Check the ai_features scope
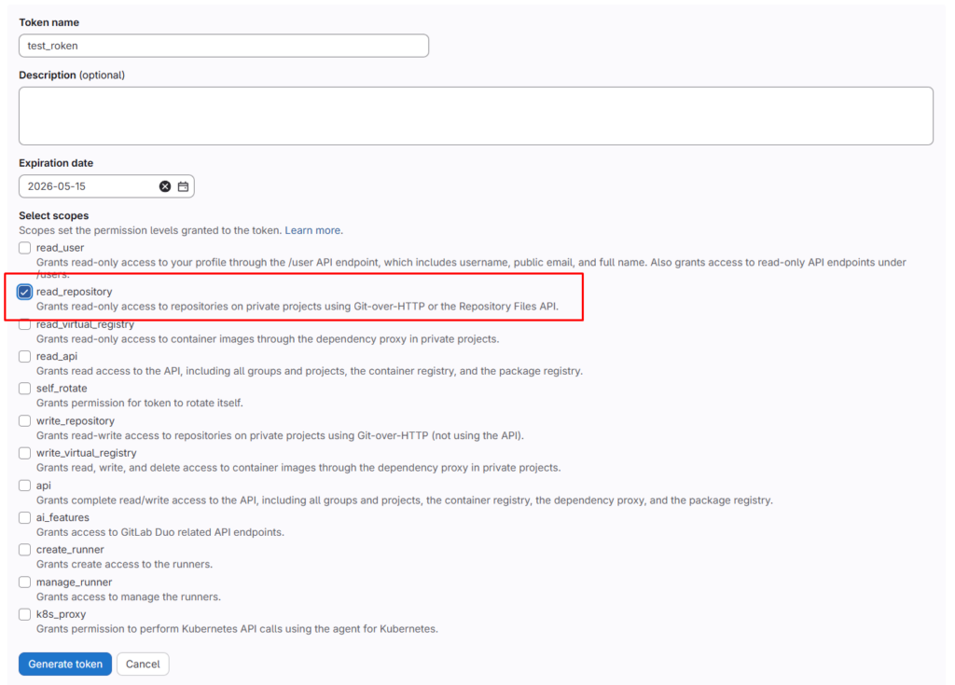Screen dimensions: 955x685 click(x=25, y=517)
